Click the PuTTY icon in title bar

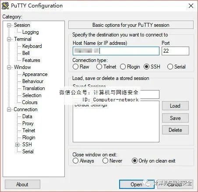5,6
